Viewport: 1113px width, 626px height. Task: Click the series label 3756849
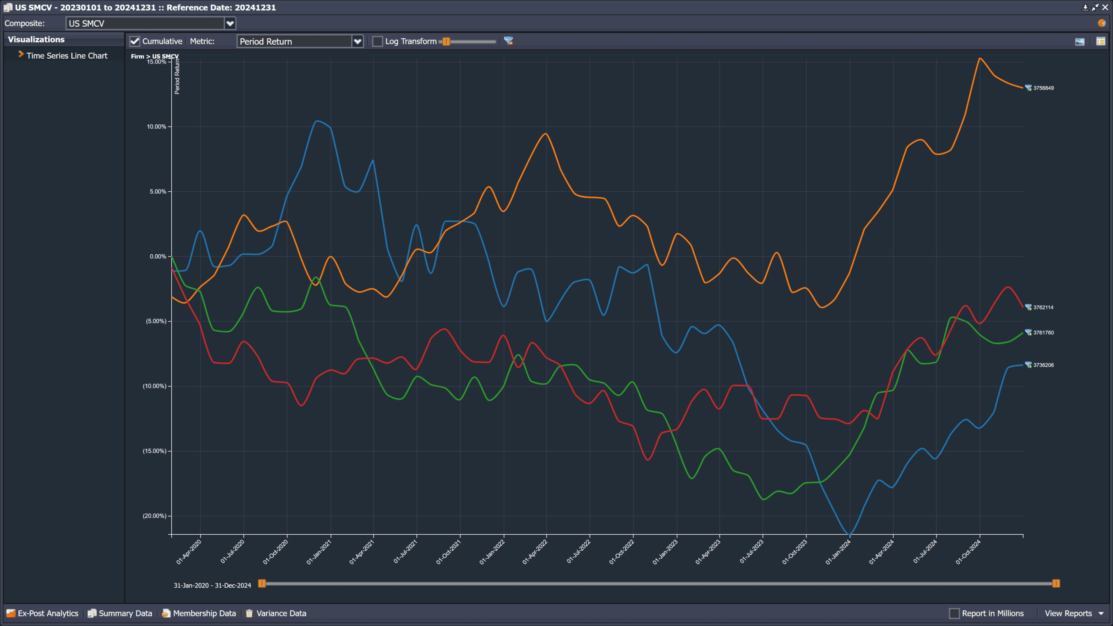point(1043,88)
